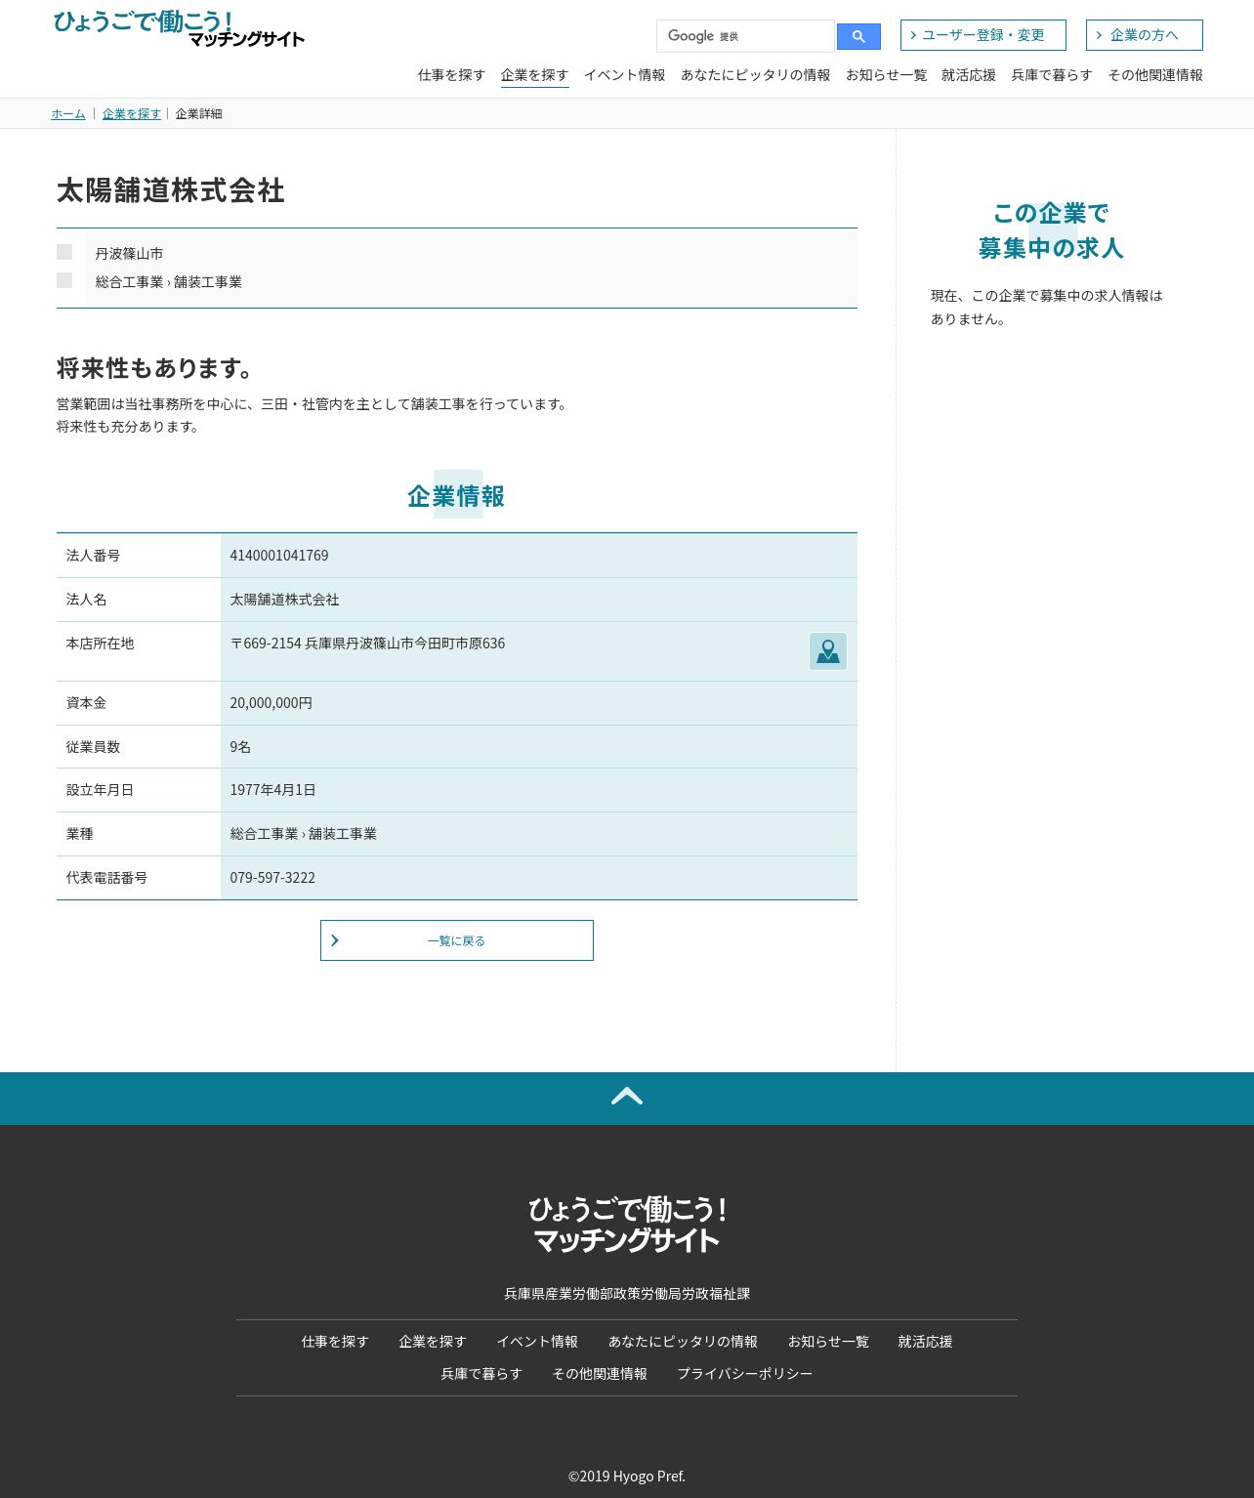The image size is (1254, 1498).
Task: Click capital value 20,000,000円
Action: 272,703
